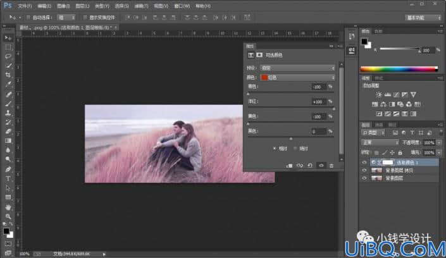Hide the 背景图层 拷贝 layer
This screenshot has height=258, width=446.
(x=364, y=170)
